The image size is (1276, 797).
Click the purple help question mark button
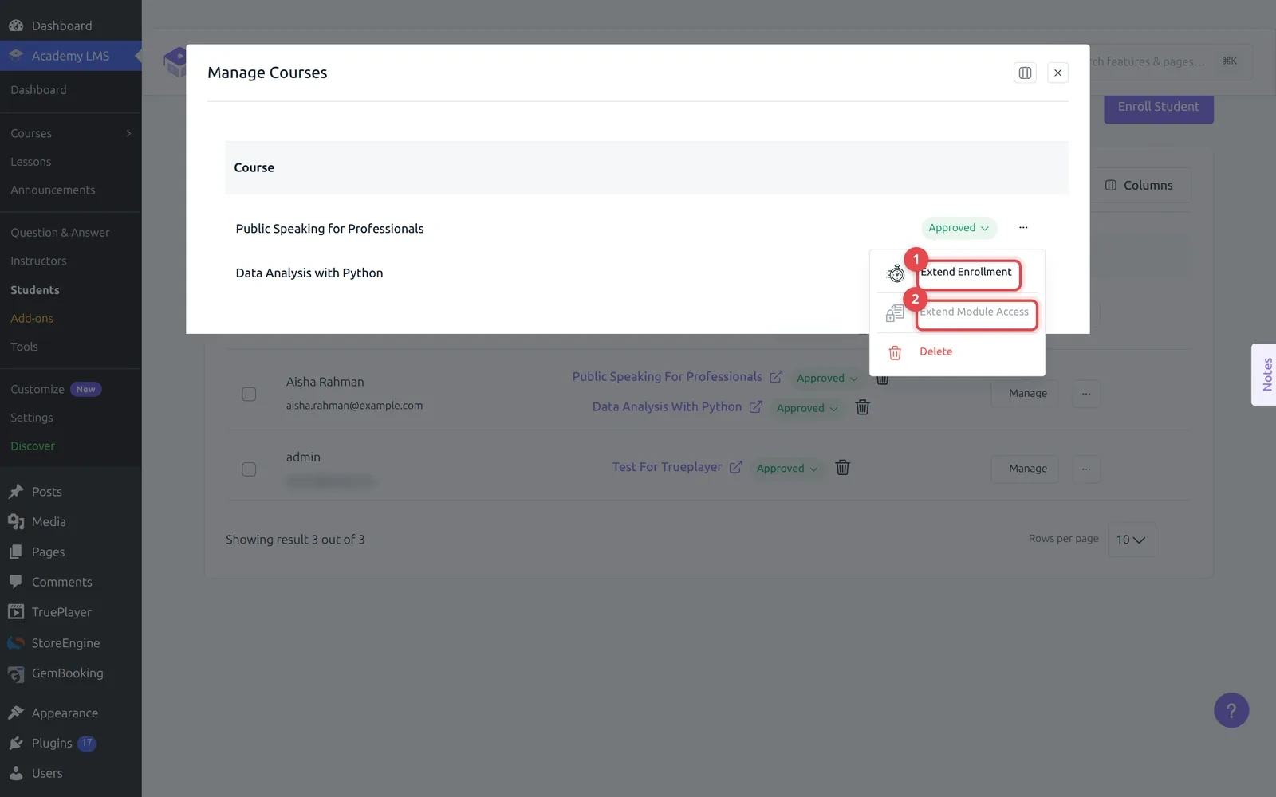[1231, 710]
